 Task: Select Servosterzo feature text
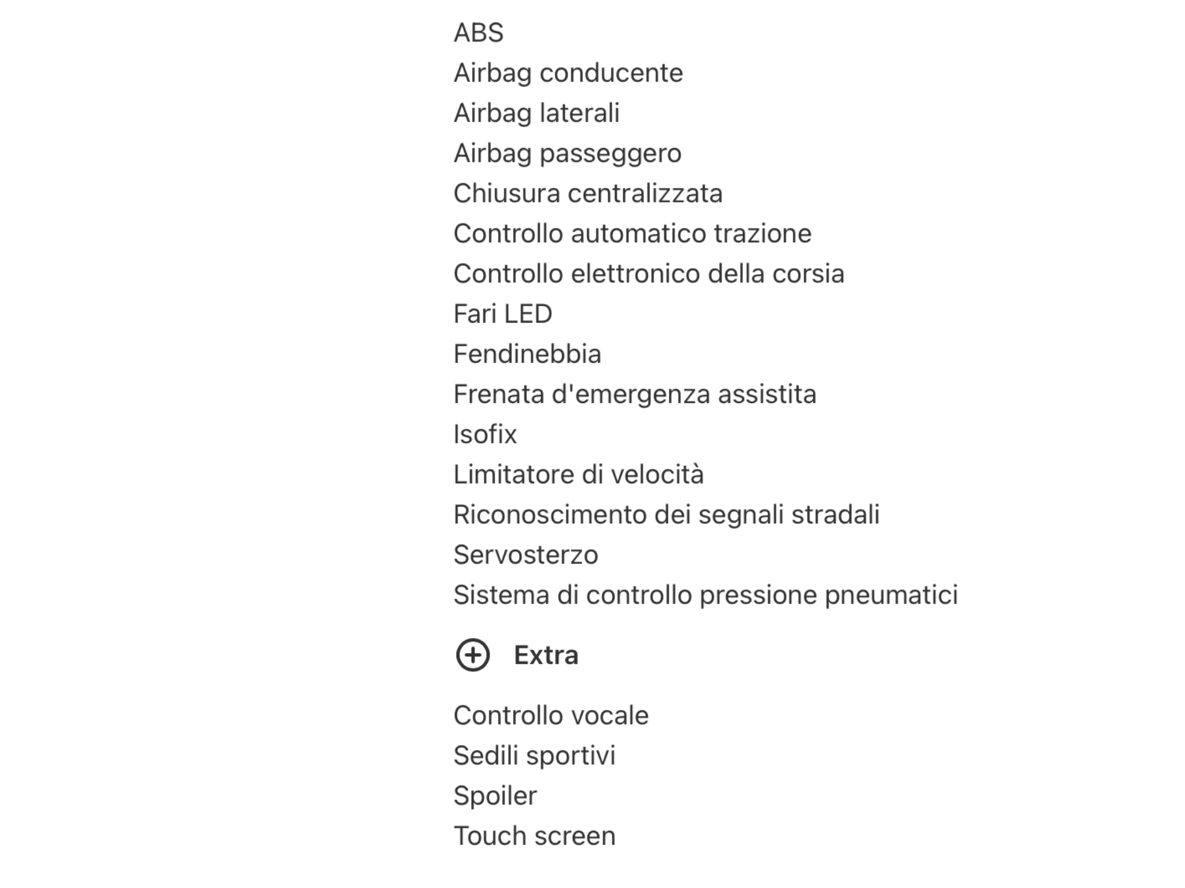[525, 555]
